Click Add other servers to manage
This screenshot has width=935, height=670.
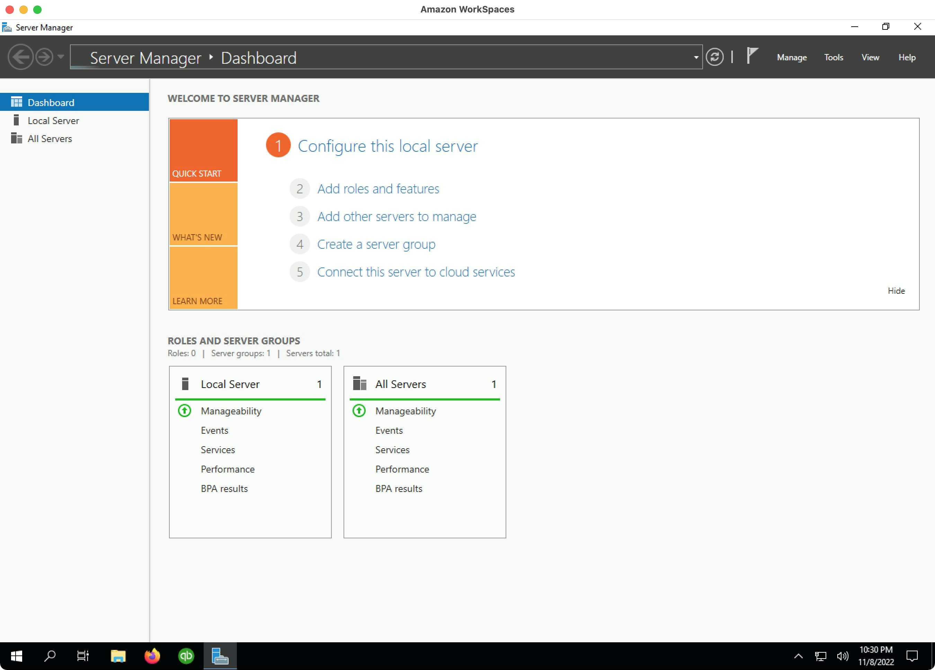coord(397,217)
